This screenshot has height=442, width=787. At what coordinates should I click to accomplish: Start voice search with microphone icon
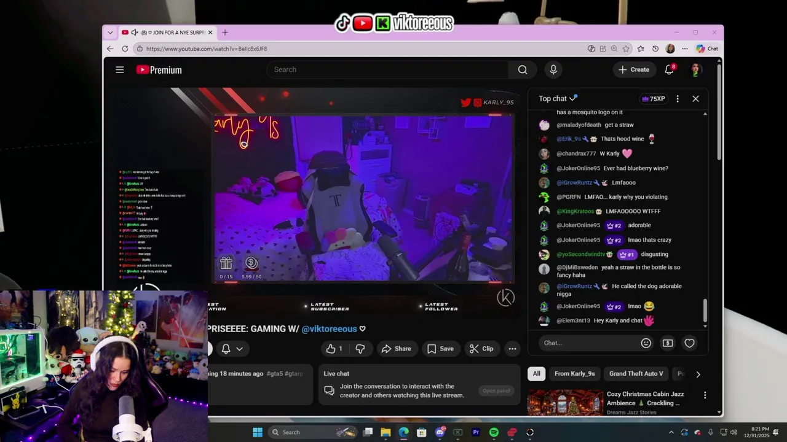[553, 70]
